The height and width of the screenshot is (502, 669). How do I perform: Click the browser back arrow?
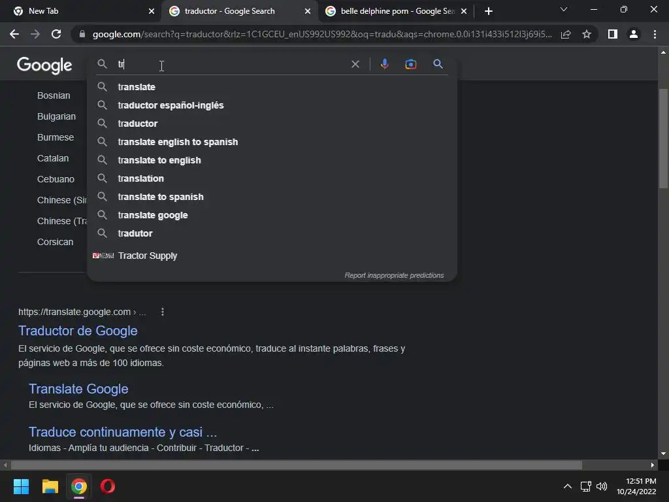coord(14,34)
